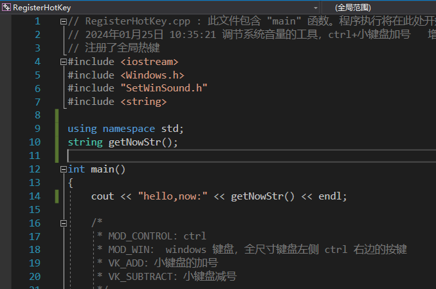The width and height of the screenshot is (436, 289).
Task: Click the text "SetWinSound.h" on line 6
Action: click(164, 88)
